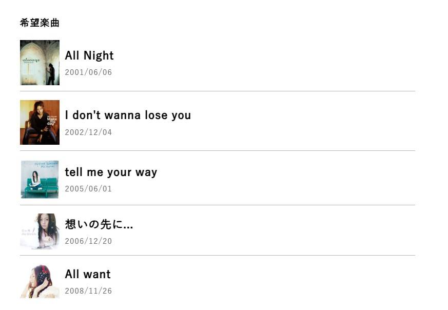Click the 想いの先に... song title
The height and width of the screenshot is (310, 448).
(99, 224)
